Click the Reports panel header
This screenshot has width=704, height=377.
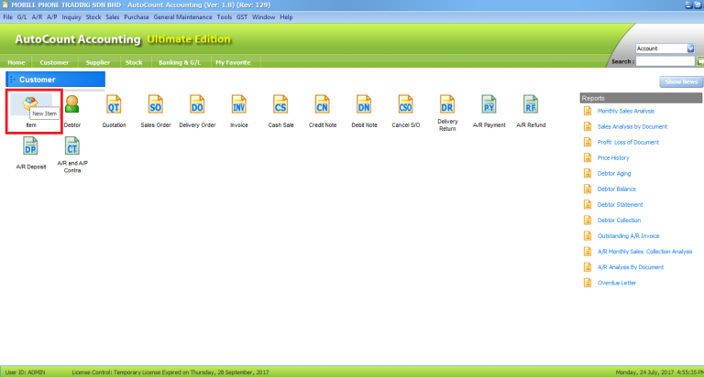click(x=641, y=98)
